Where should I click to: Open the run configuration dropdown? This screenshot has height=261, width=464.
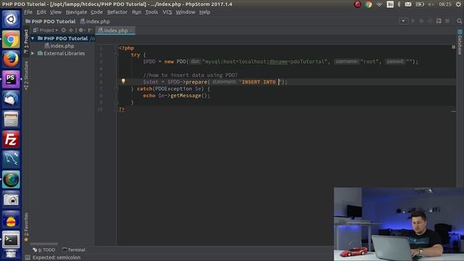pyautogui.click(x=403, y=21)
